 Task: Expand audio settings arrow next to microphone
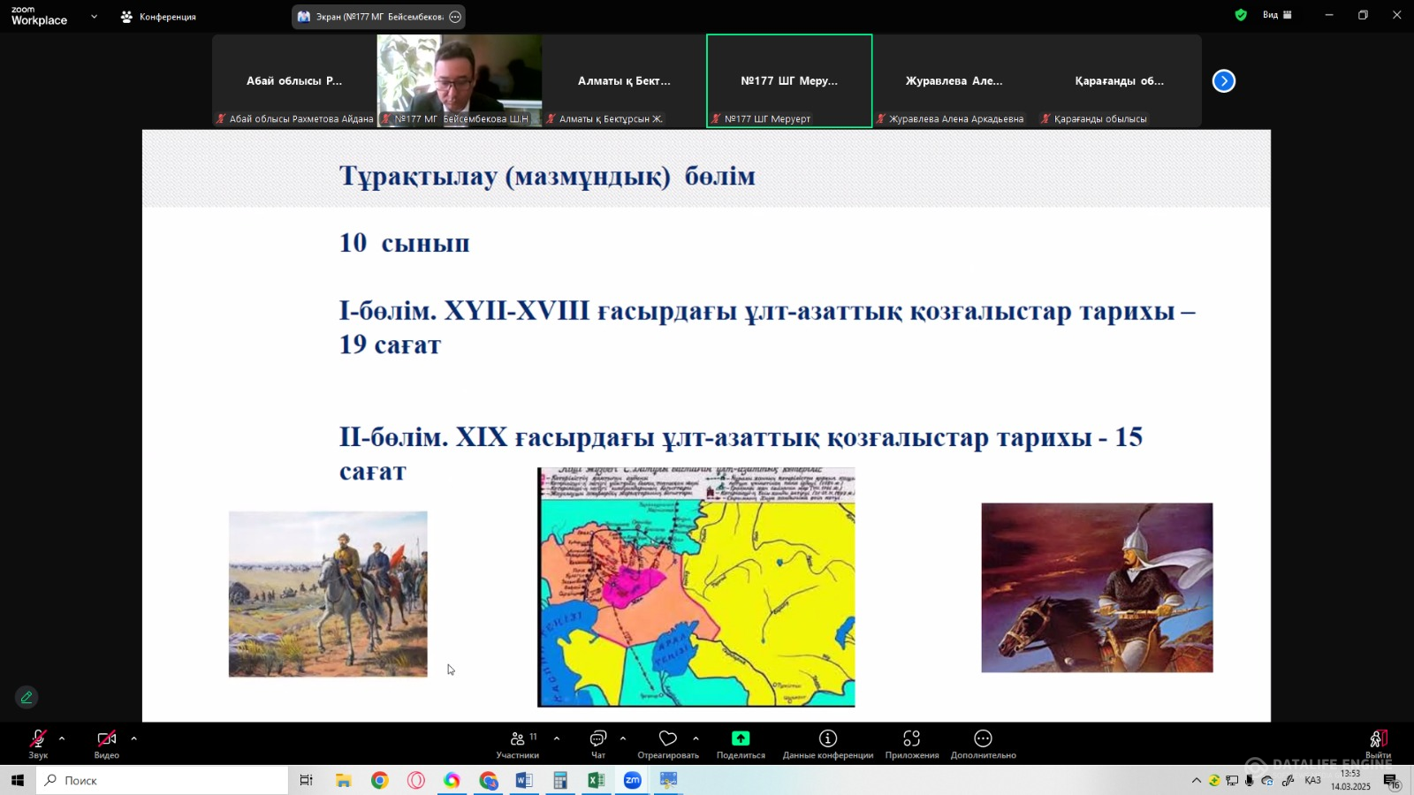point(62,738)
